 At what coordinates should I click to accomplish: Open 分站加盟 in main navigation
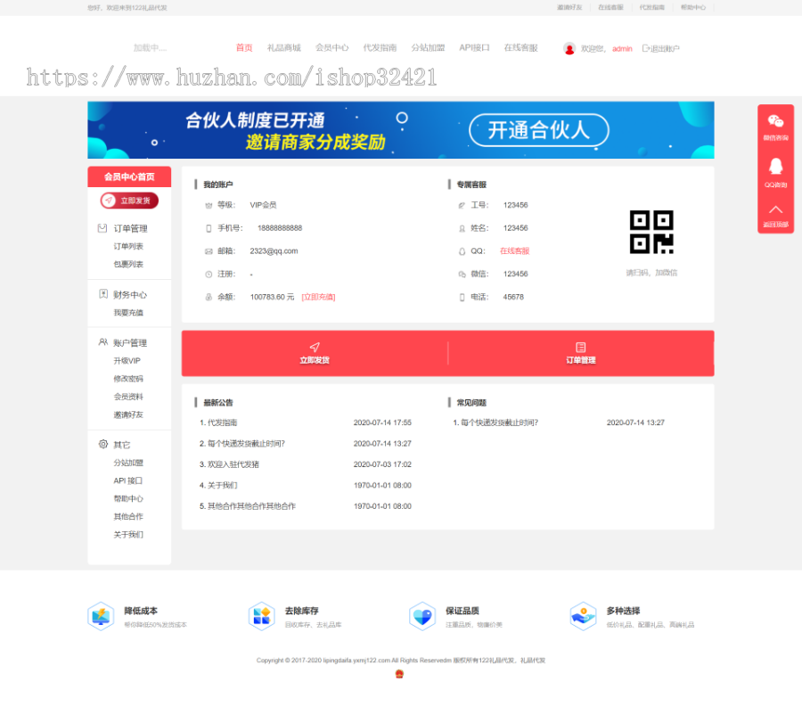[x=428, y=47]
